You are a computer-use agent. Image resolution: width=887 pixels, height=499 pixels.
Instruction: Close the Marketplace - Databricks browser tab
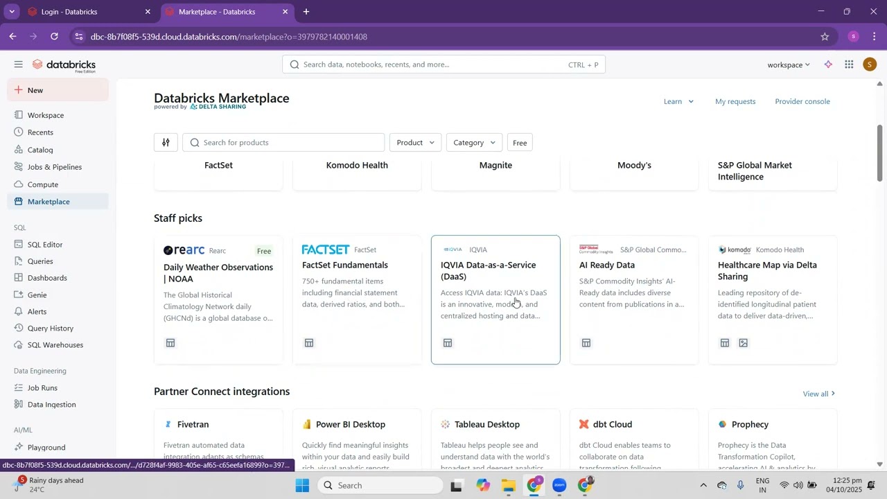pos(285,12)
